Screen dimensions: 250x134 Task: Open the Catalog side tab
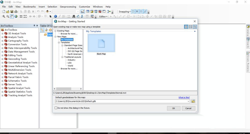[x=248, y=30]
